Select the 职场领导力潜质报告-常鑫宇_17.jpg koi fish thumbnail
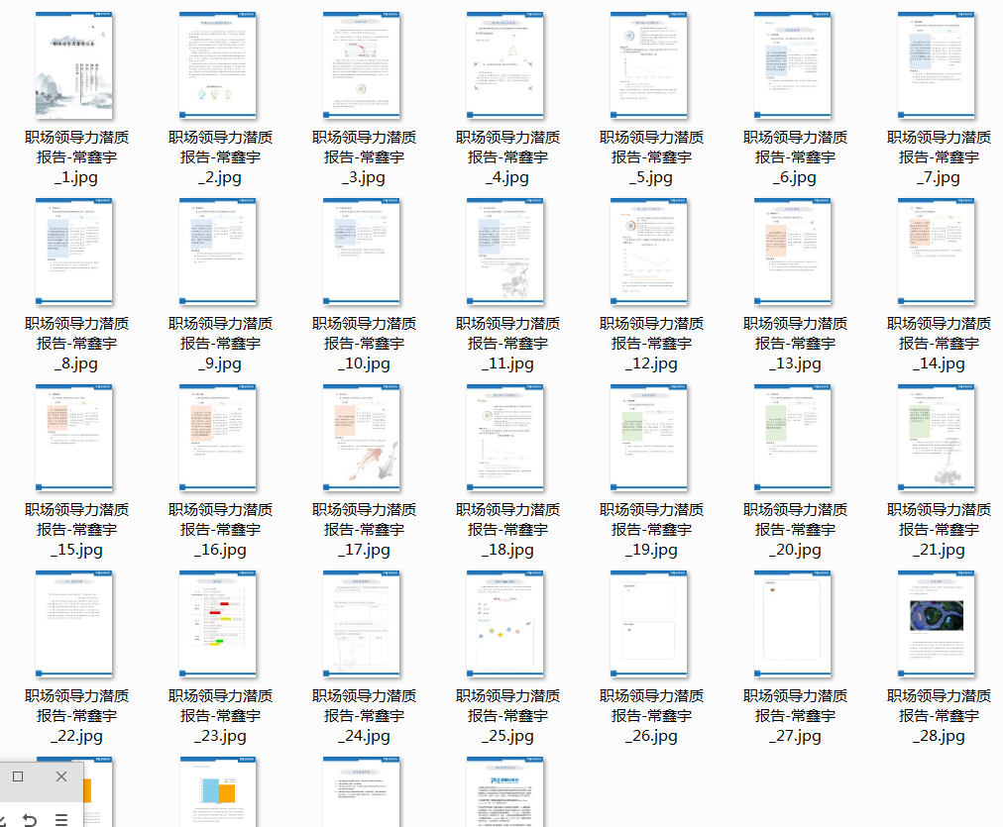Image resolution: width=1003 pixels, height=827 pixels. (x=362, y=437)
